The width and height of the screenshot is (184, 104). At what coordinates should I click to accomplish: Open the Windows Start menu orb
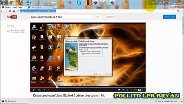[3, 3]
